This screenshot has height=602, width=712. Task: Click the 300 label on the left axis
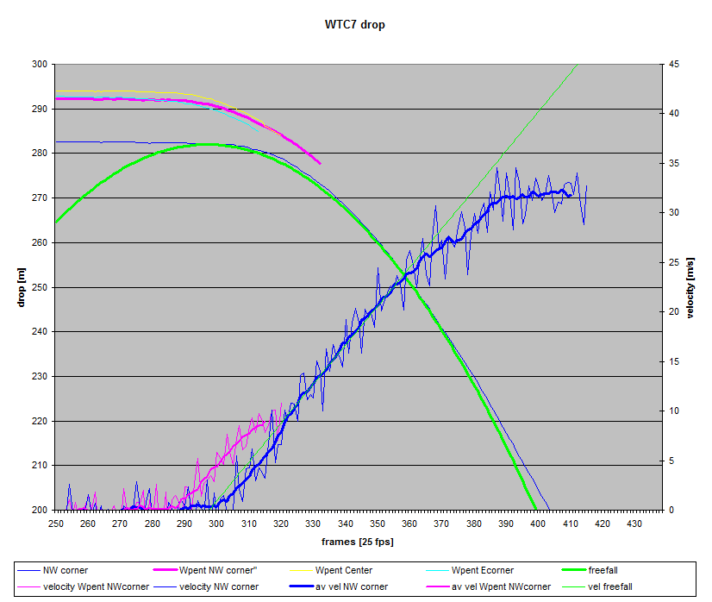(x=39, y=65)
